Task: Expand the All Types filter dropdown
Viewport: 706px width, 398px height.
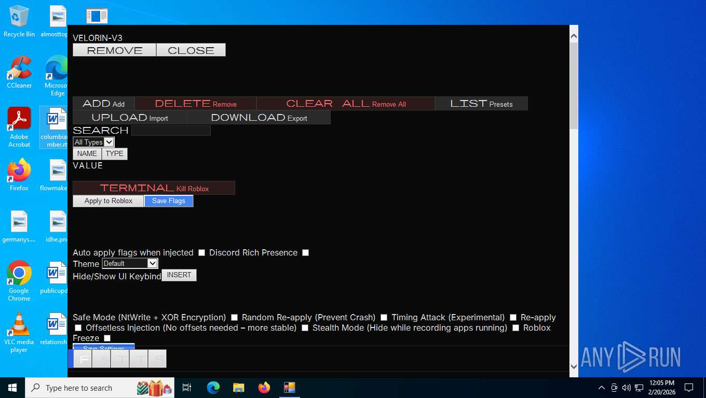Action: 93,142
